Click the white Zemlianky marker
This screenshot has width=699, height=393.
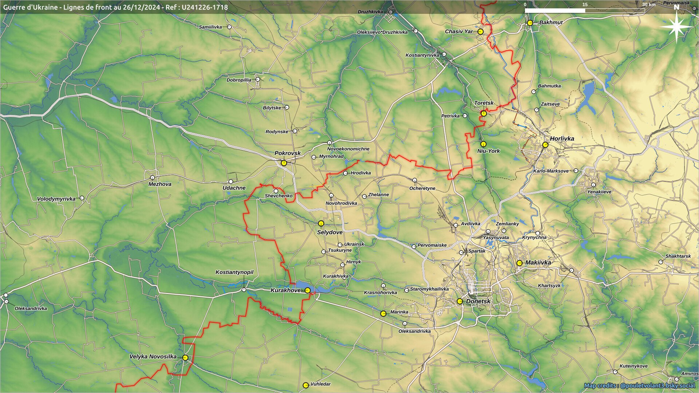[x=504, y=230]
